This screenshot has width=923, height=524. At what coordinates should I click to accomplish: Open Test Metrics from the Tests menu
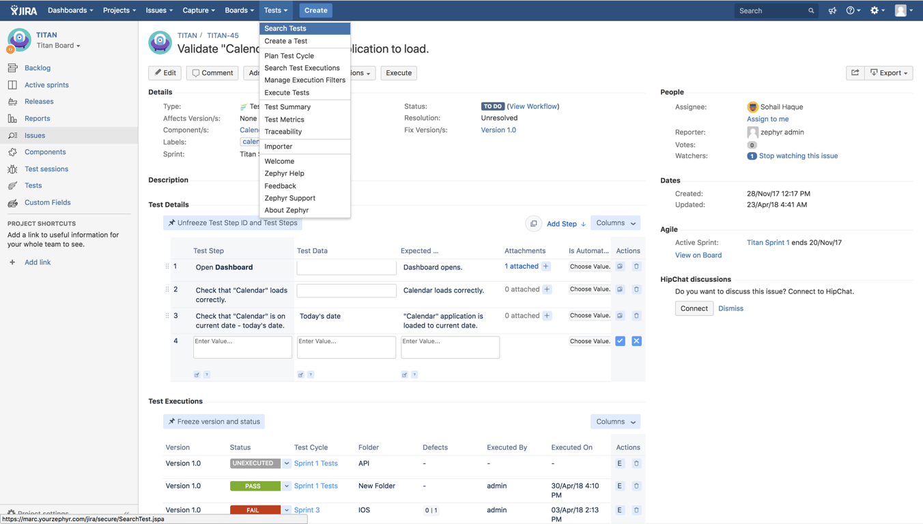coord(304,119)
